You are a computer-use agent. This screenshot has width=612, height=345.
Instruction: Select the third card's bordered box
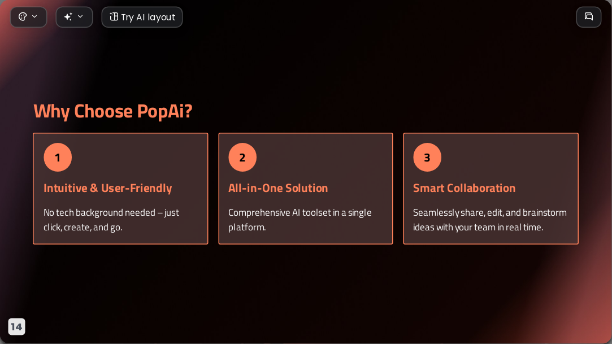pos(491,189)
